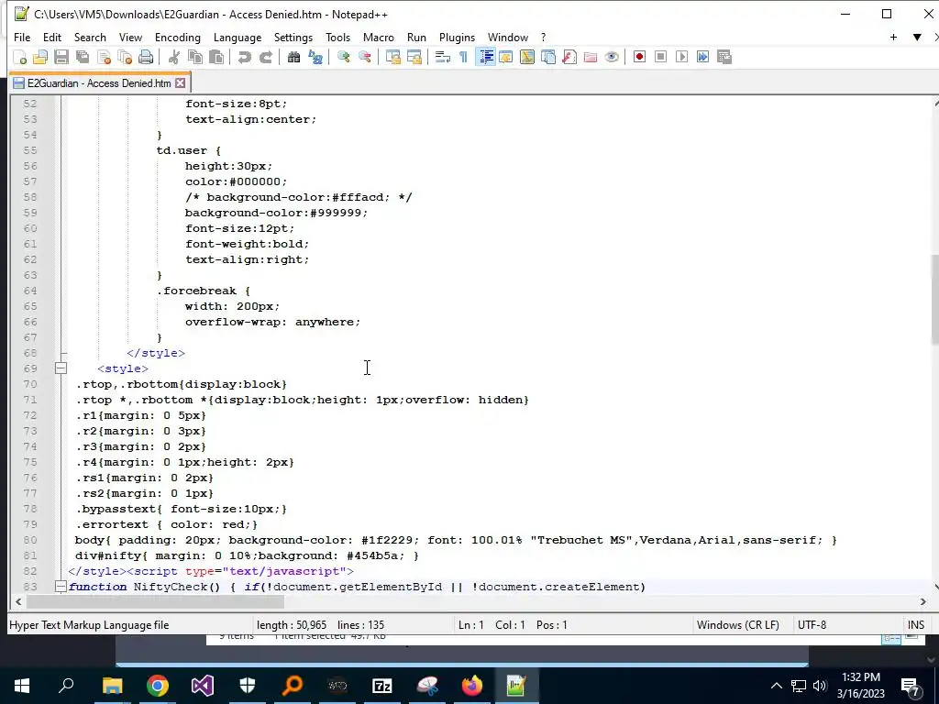
Task: Toggle show all characters pilcrow icon
Action: 463,57
